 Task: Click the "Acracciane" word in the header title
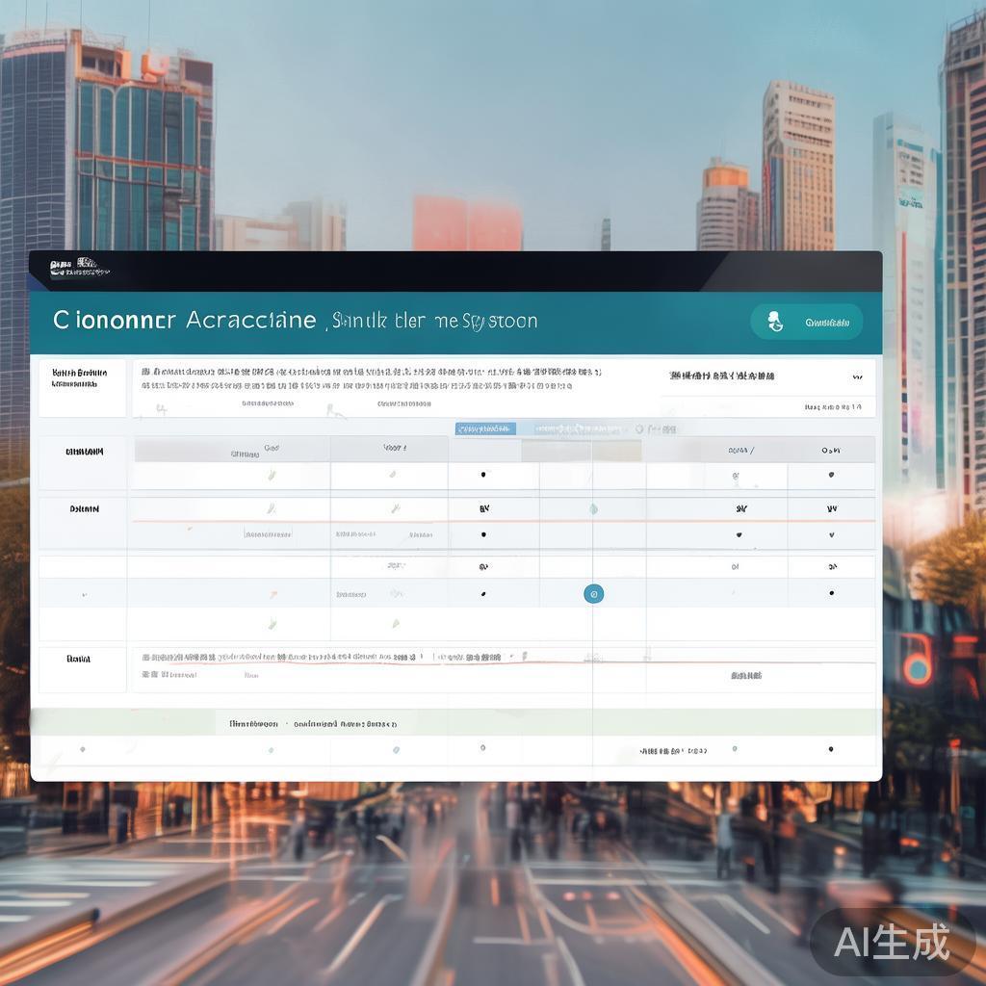pyautogui.click(x=251, y=320)
